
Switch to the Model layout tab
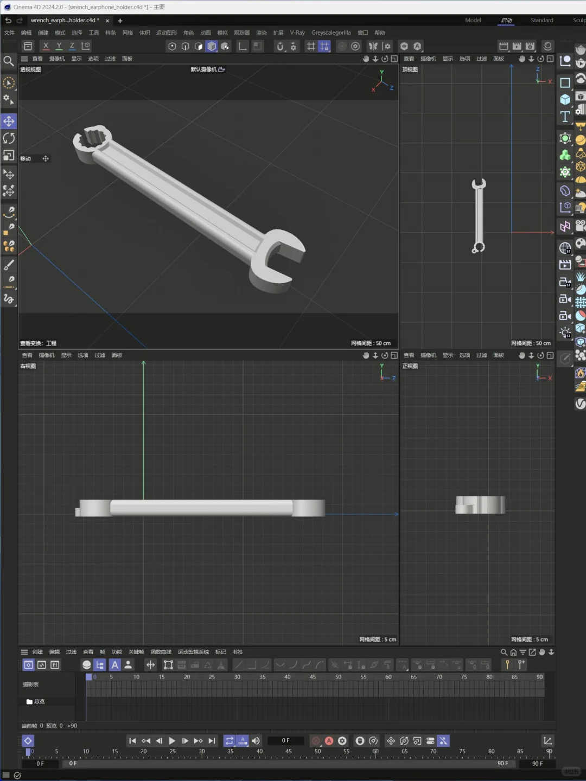[x=473, y=20]
